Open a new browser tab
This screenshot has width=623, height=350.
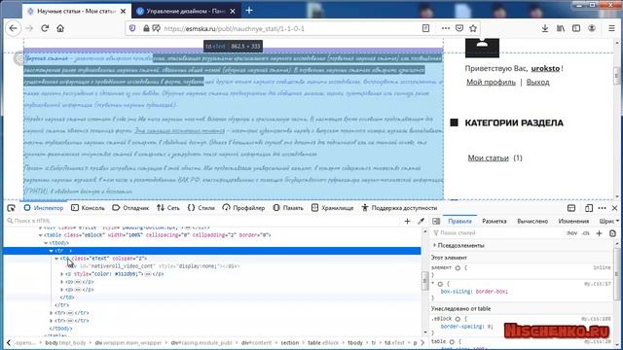coord(249,11)
